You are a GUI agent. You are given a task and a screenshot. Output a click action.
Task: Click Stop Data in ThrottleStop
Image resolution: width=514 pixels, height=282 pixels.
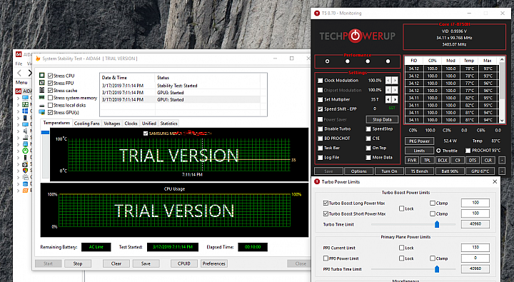coord(382,119)
